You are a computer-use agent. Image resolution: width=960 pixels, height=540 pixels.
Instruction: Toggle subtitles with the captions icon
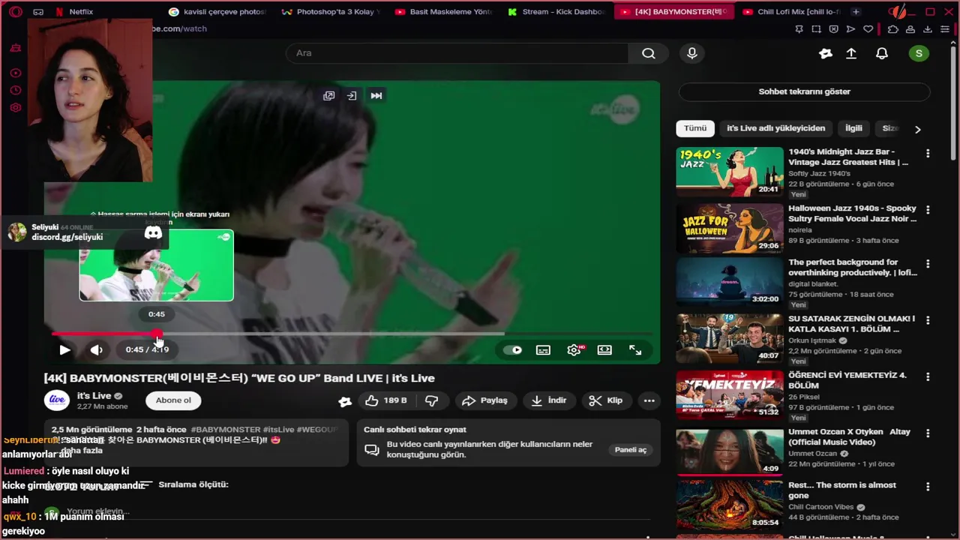[543, 349]
